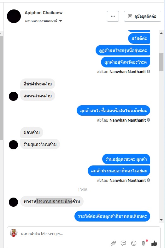This screenshot has height=248, width=165.
Task: Click the help icon under the อาชีพ message
Action: point(148,180)
